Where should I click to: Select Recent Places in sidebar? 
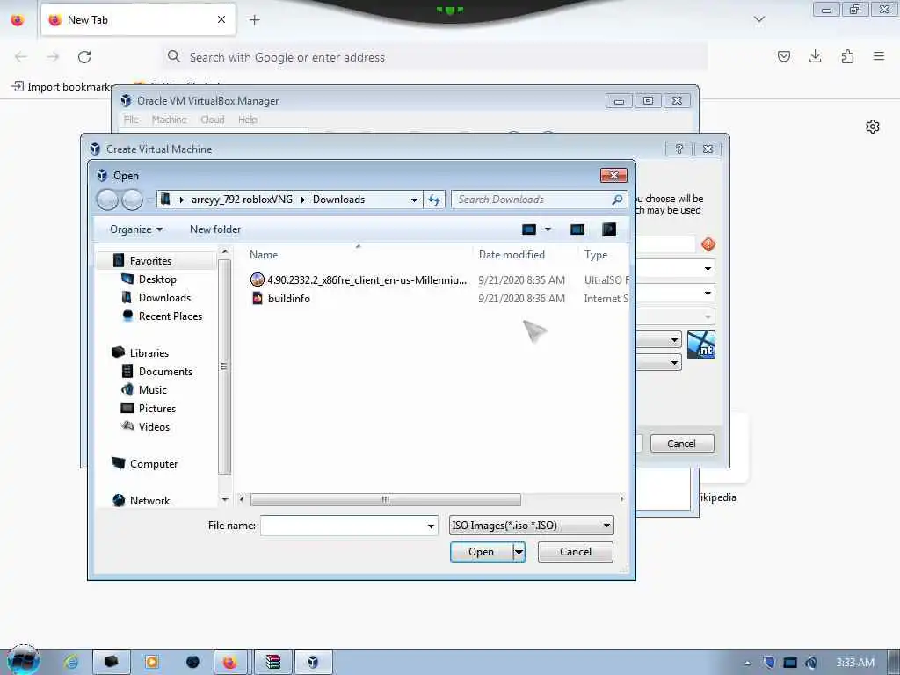pos(171,316)
